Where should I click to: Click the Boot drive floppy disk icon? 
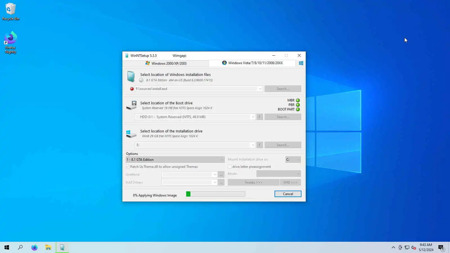point(131,105)
